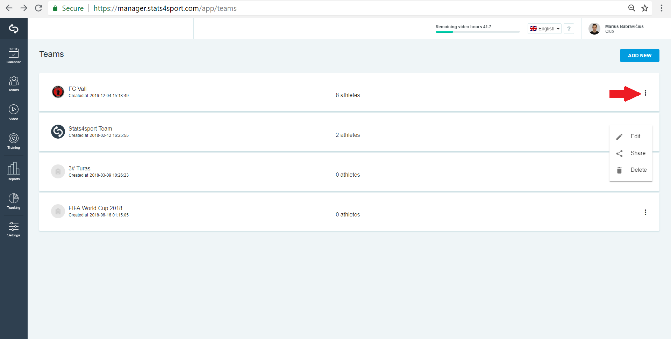Open the 3# Turas team name

79,168
